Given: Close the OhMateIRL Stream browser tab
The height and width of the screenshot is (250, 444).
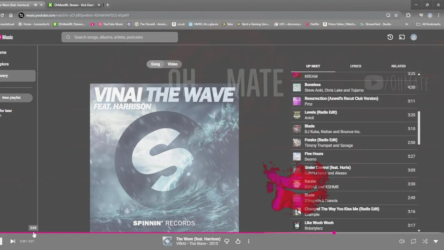Looking at the screenshot, I should click(99, 5).
